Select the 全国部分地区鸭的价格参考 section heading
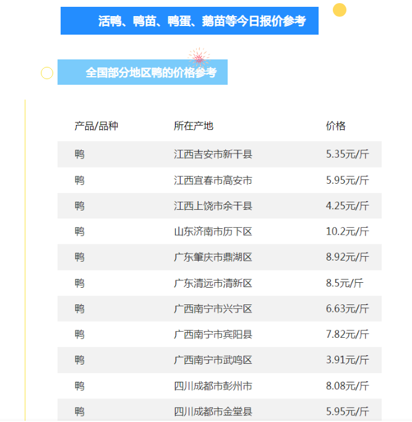 pos(151,73)
